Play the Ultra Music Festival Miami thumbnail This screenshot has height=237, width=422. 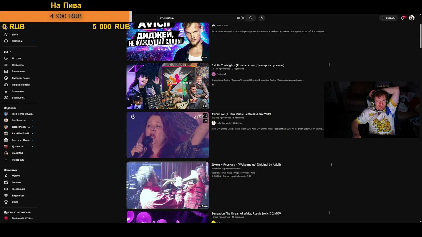(167, 135)
